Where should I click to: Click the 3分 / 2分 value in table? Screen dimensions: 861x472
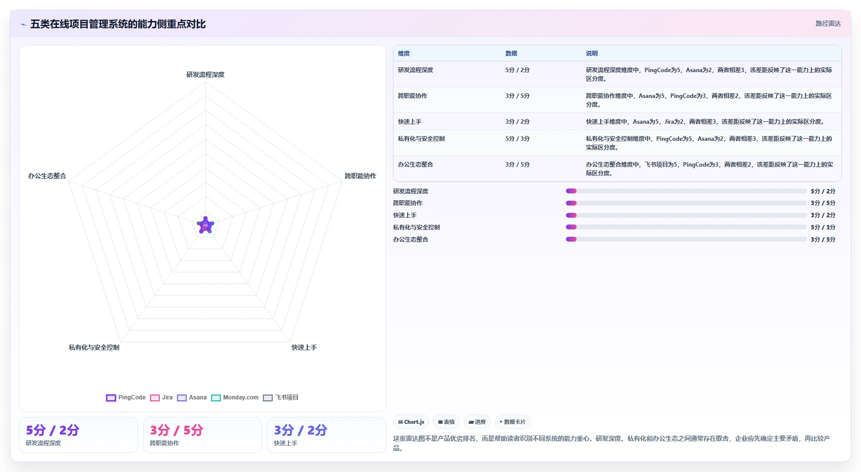pos(517,122)
